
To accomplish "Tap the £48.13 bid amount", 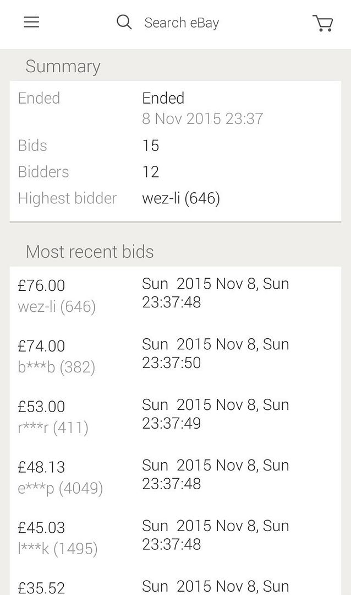I will point(41,467).
